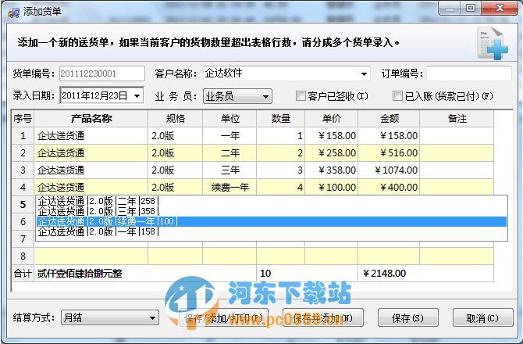Screen dimensions: 523x344
Task: Click row 1 product name 企达送货通
Action: click(91, 135)
